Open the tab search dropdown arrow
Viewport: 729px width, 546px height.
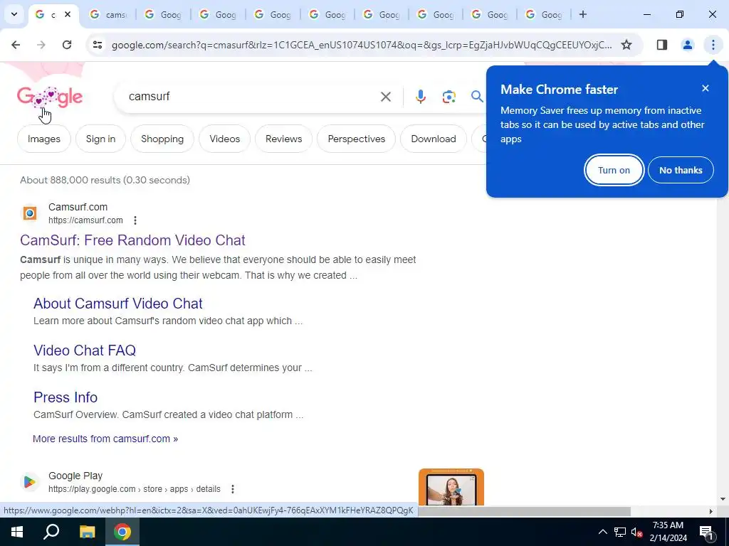pos(14,14)
